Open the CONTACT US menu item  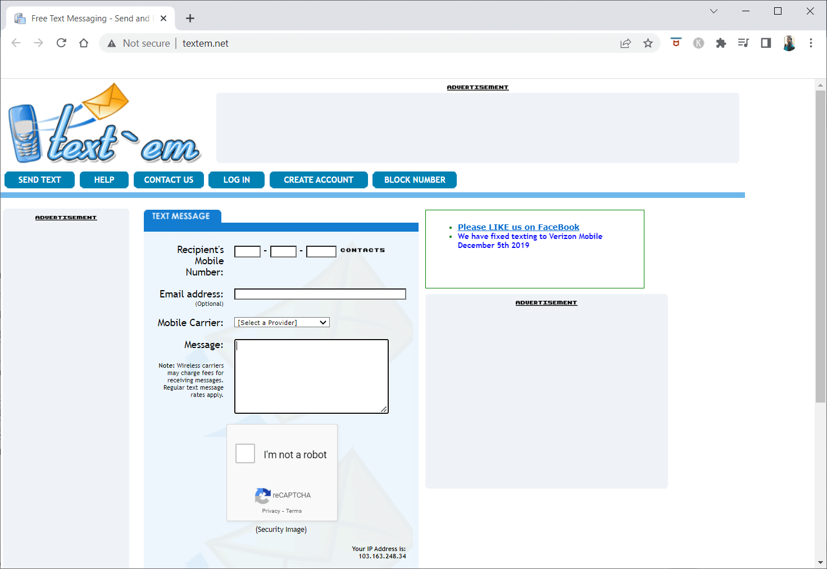click(x=169, y=180)
